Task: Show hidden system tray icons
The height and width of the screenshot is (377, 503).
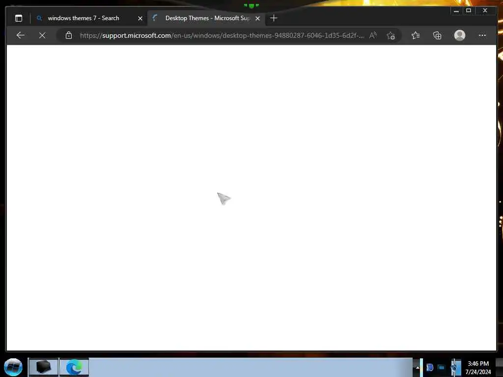Action: coord(418,367)
